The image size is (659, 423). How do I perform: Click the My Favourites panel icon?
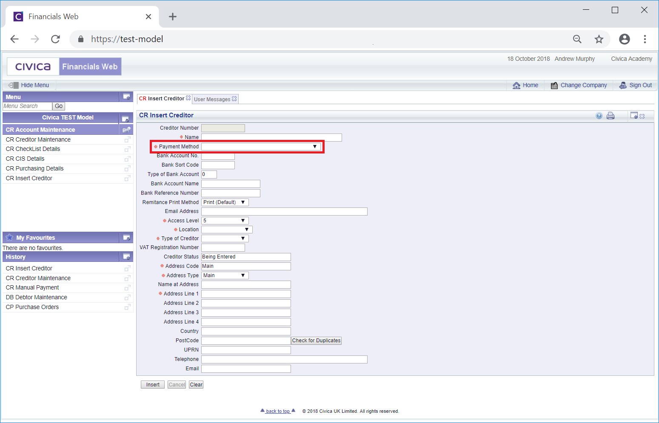tap(126, 237)
